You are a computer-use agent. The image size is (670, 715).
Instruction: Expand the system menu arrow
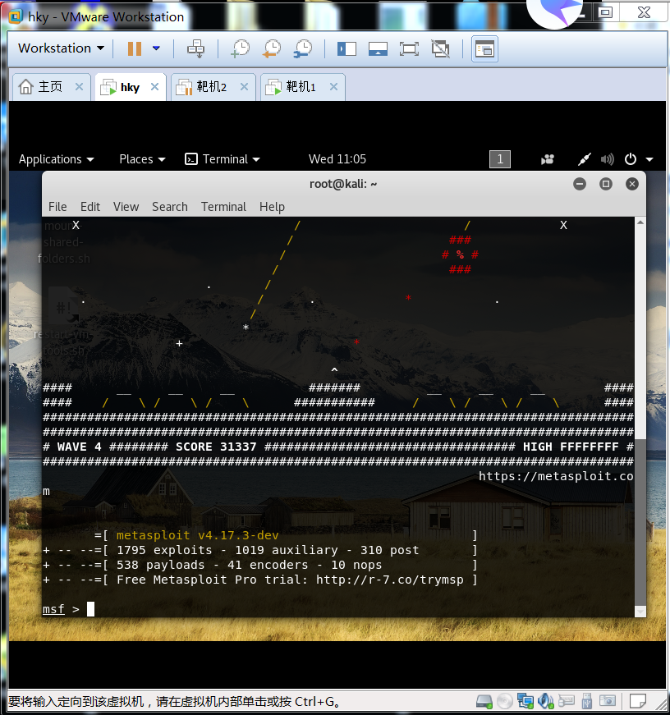pyautogui.click(x=649, y=159)
